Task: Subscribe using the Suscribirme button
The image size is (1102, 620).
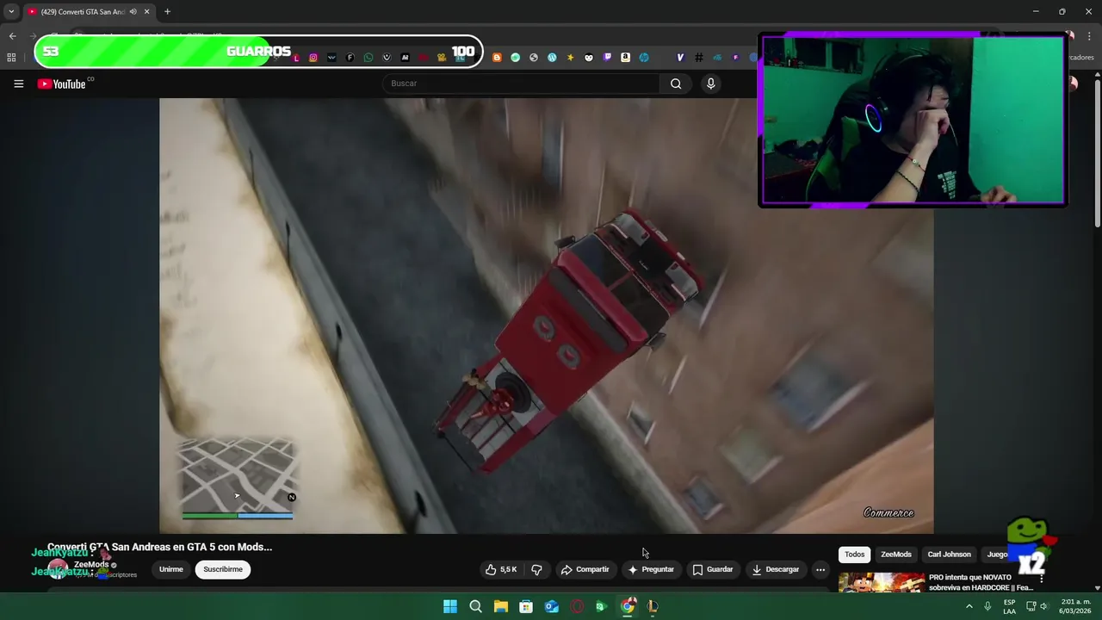Action: (223, 569)
